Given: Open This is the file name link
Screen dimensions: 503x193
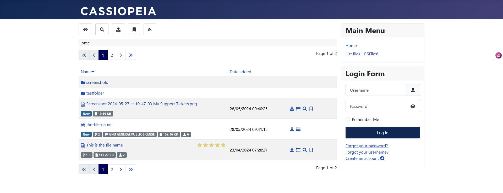Looking at the screenshot, I should coord(105,145).
